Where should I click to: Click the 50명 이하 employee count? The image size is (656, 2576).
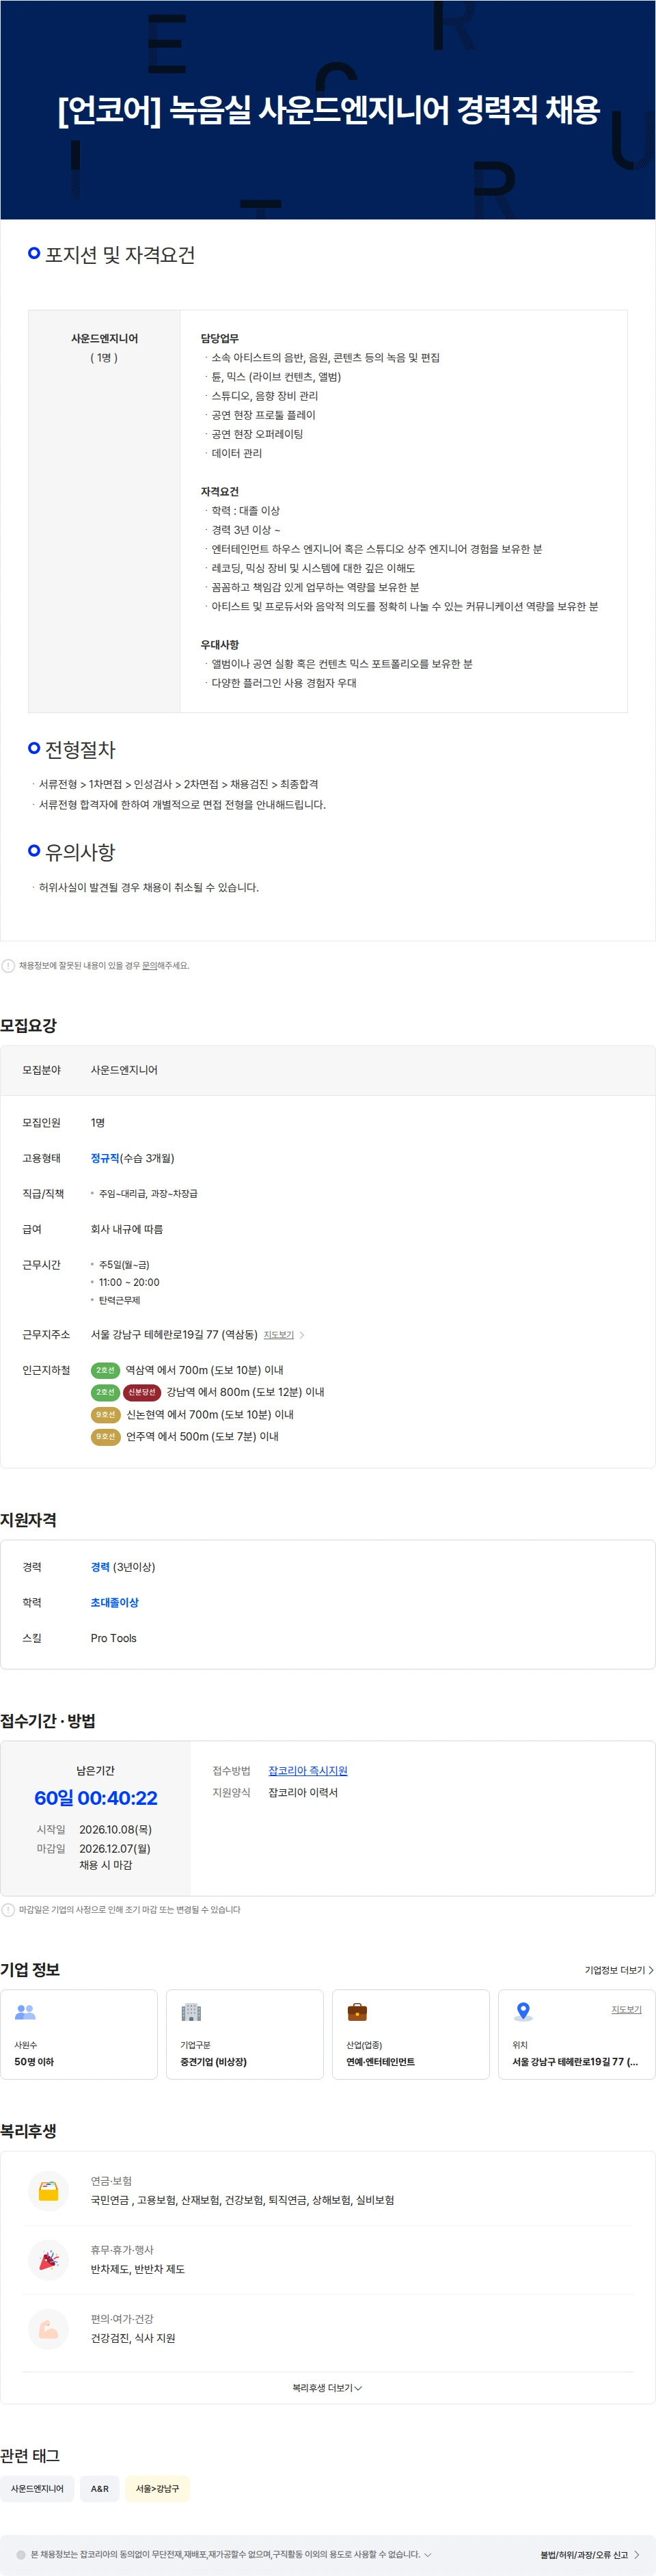(x=34, y=2062)
